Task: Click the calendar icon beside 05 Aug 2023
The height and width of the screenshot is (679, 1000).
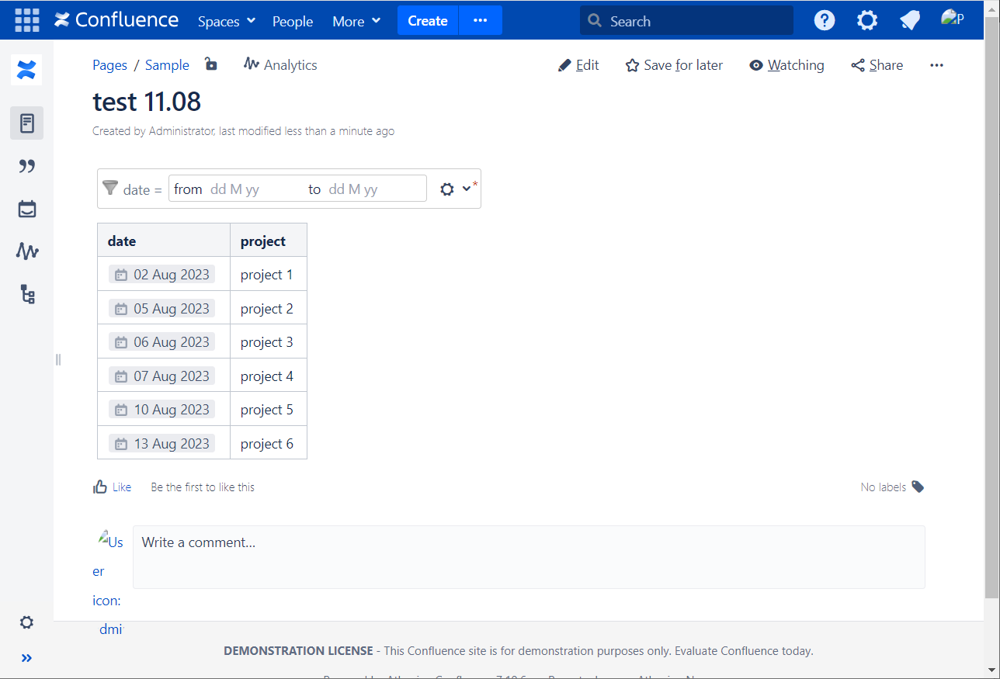Action: pyautogui.click(x=121, y=309)
